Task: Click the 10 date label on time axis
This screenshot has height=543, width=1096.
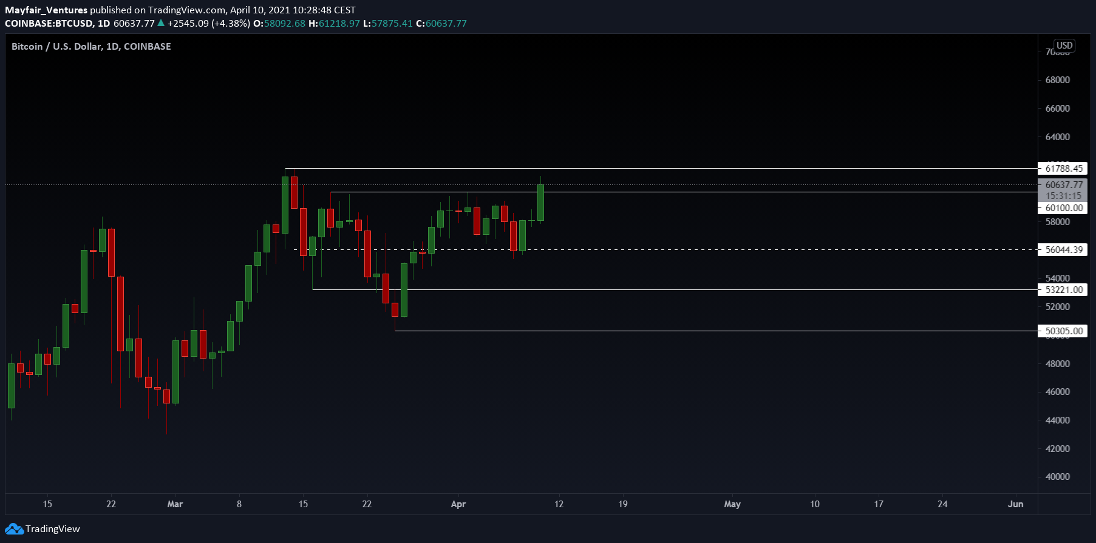Action: tap(815, 504)
